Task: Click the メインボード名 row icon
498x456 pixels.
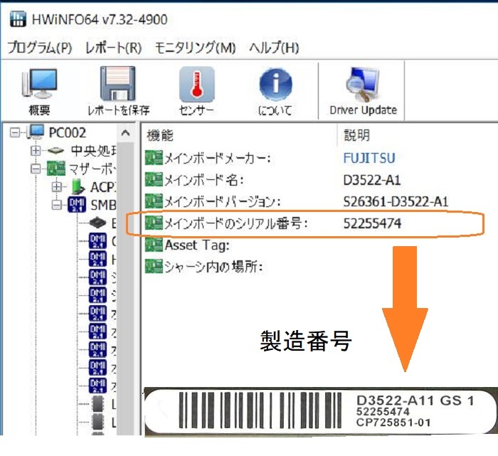Action: (x=154, y=180)
